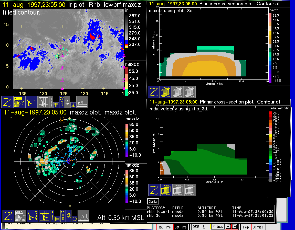Click the Help button in the time control bar
The image size is (295, 230).
(246, 227)
